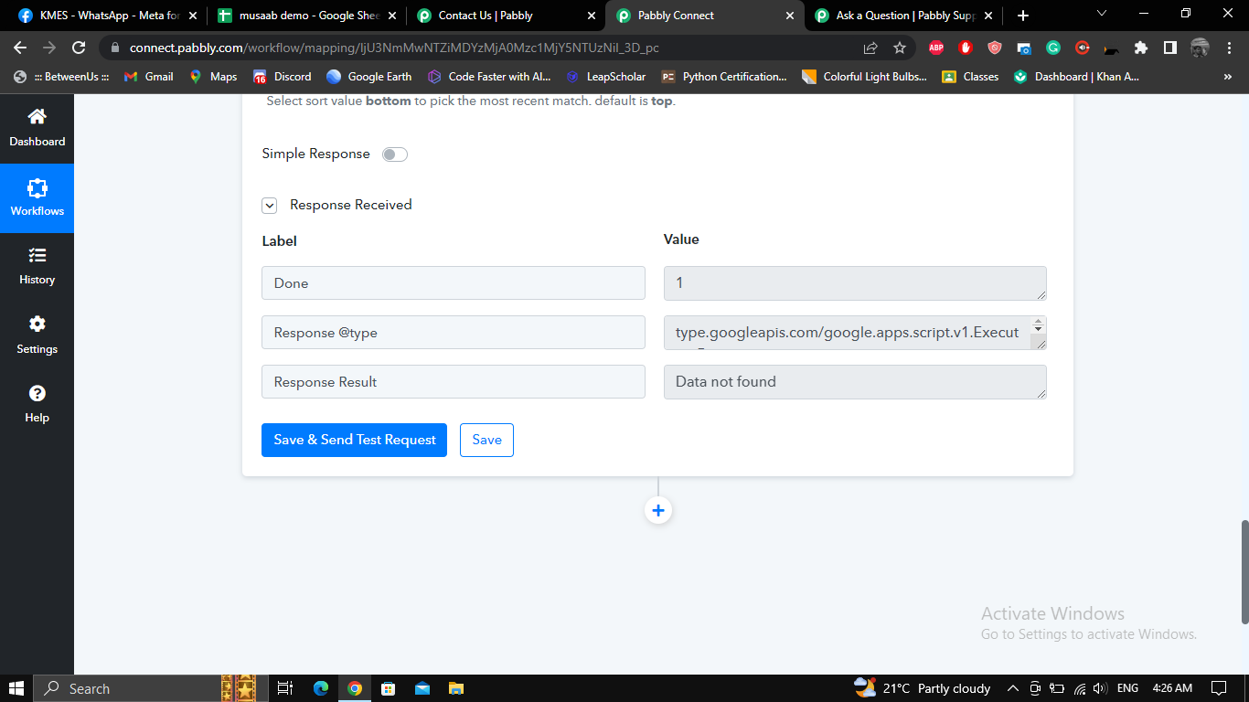Open the Gmail bookmark
Screen dimensions: 1249x702
(148, 77)
